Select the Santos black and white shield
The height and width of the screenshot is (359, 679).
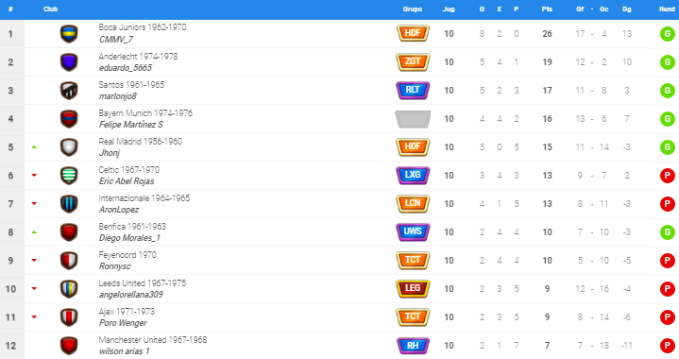tap(69, 91)
